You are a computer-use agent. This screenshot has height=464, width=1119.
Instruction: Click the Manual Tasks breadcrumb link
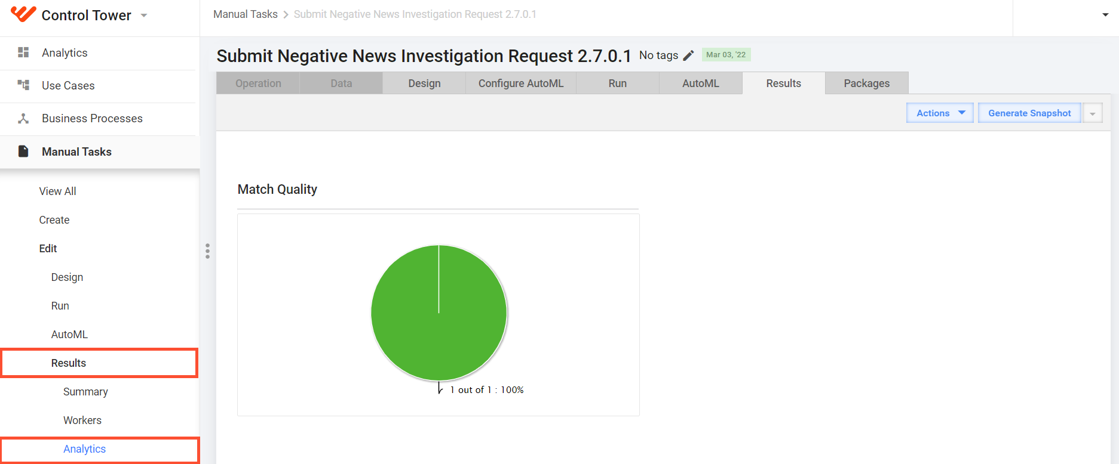click(246, 14)
